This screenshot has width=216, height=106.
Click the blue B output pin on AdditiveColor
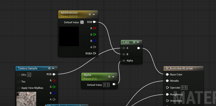pos(94,41)
